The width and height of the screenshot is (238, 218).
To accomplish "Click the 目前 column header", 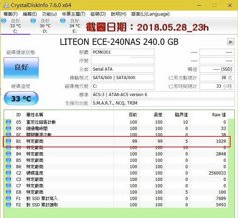I will [126, 115].
